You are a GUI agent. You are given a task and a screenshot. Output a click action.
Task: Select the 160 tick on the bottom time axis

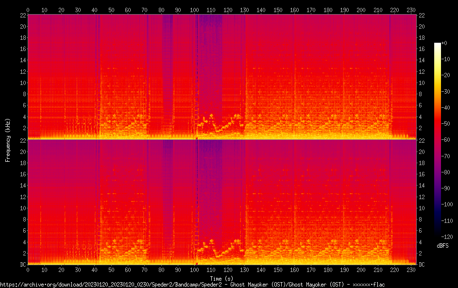(x=294, y=270)
